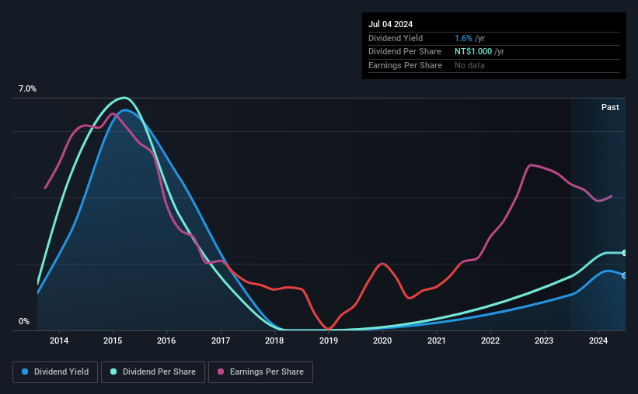Click the 7.0% y-axis label
Viewport: 638px width, 394px height.
[x=27, y=89]
